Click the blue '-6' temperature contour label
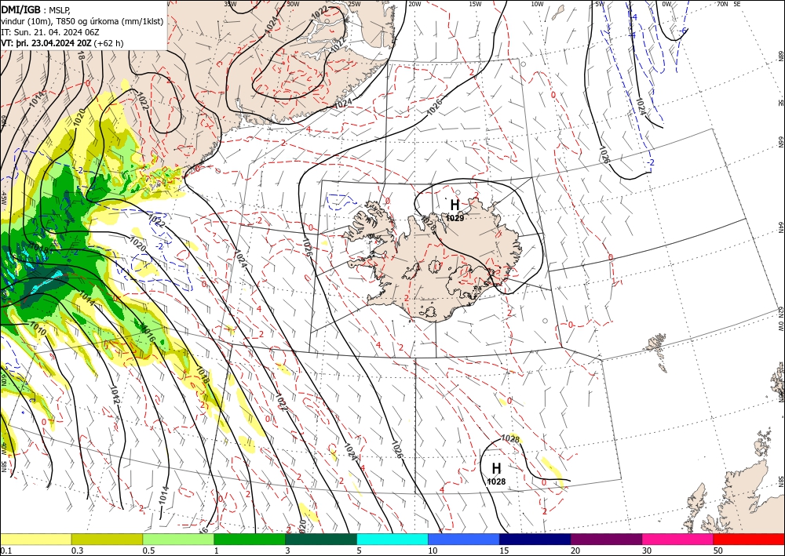Image resolution: width=785 pixels, height=556 pixels. click(683, 30)
